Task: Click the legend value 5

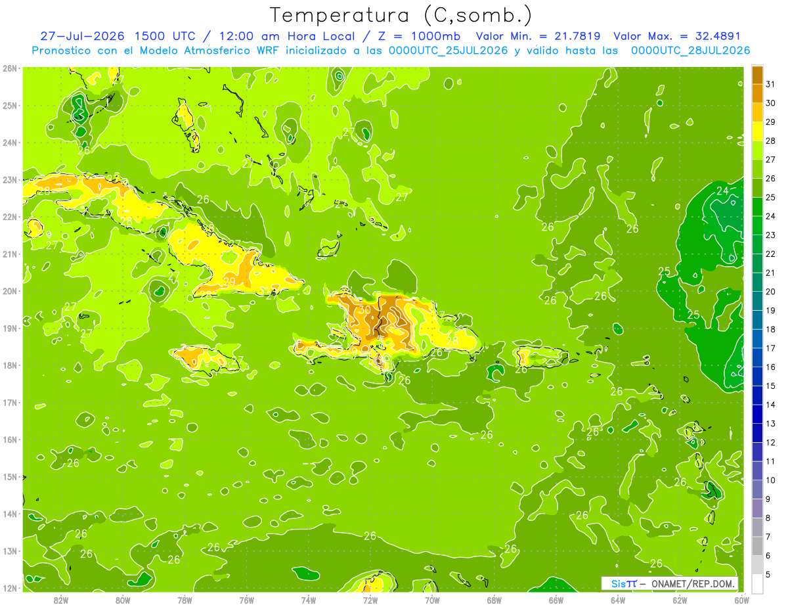Action: click(x=769, y=574)
